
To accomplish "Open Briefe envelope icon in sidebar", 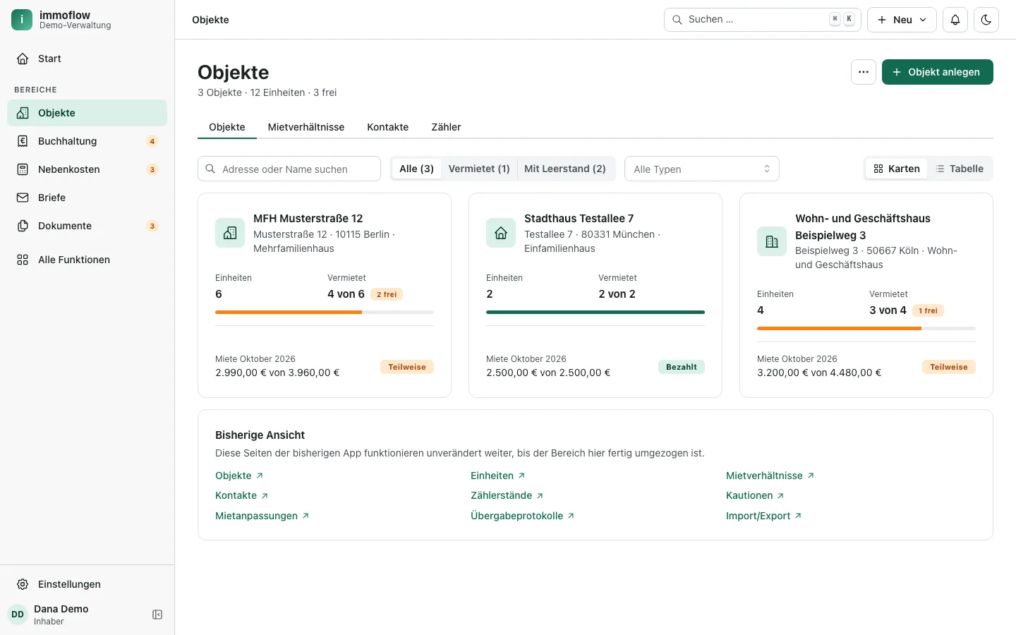I will [23, 198].
